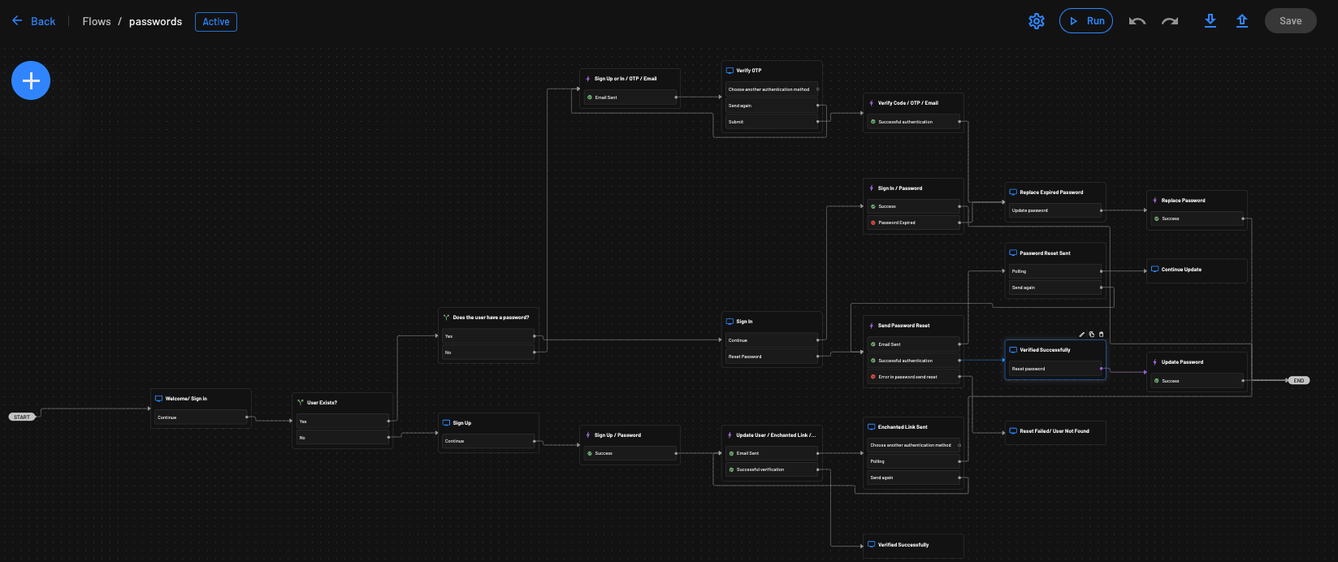Add a new step with the plus button
This screenshot has height=562, width=1338.
(31, 80)
